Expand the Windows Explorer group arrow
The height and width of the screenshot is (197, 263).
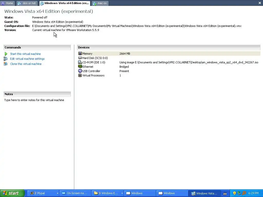122,193
